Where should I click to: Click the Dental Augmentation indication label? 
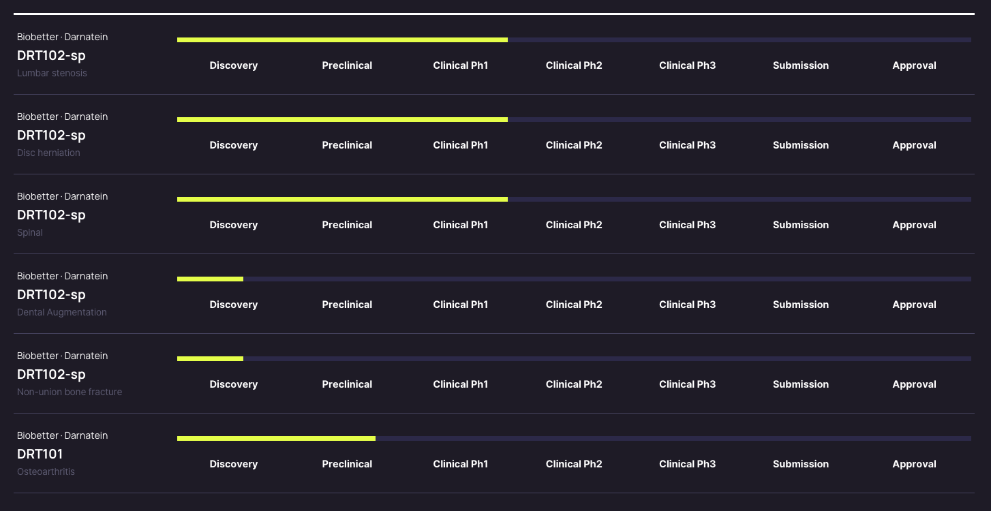[62, 312]
